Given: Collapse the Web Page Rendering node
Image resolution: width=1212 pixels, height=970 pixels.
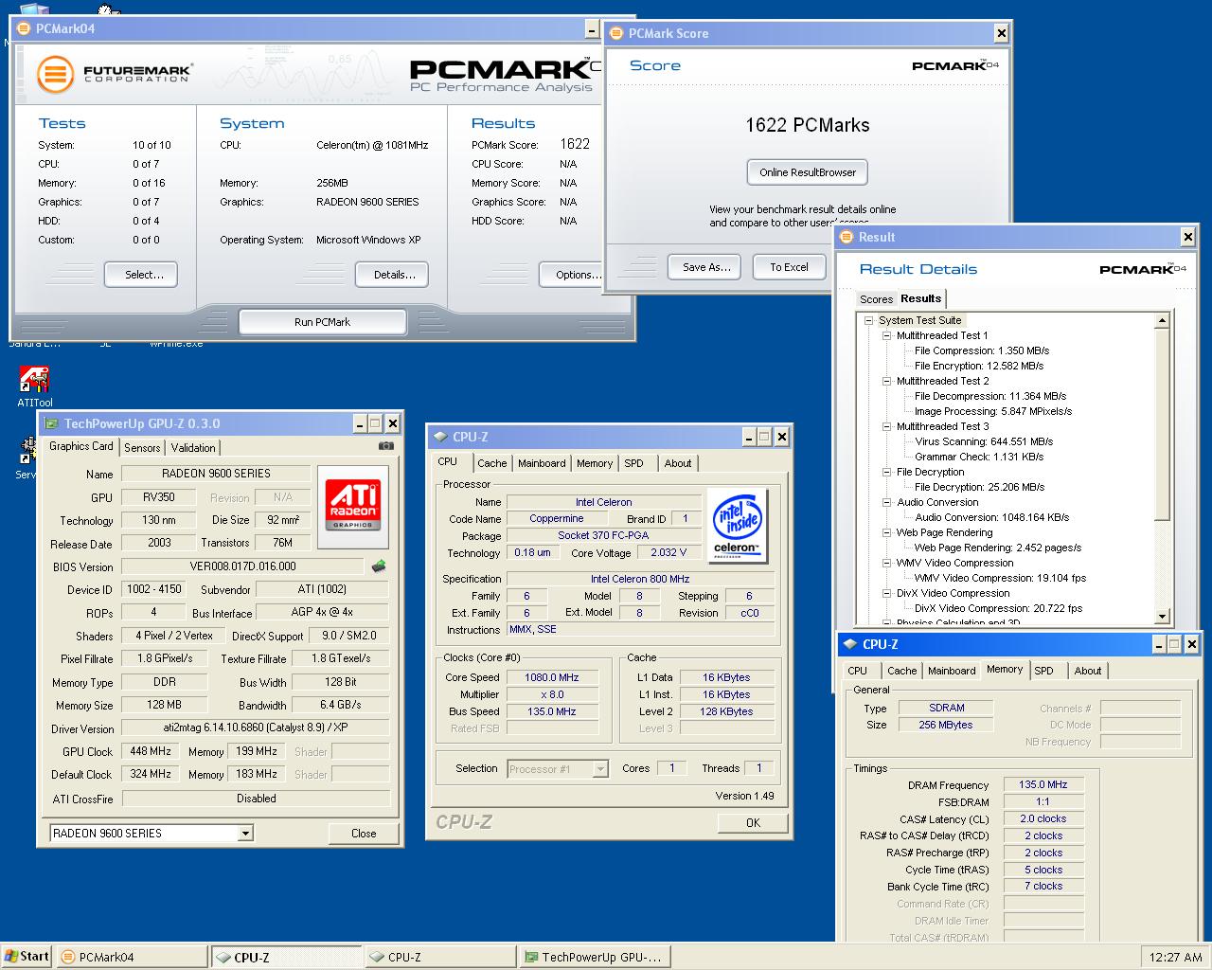Looking at the screenshot, I should click(886, 532).
